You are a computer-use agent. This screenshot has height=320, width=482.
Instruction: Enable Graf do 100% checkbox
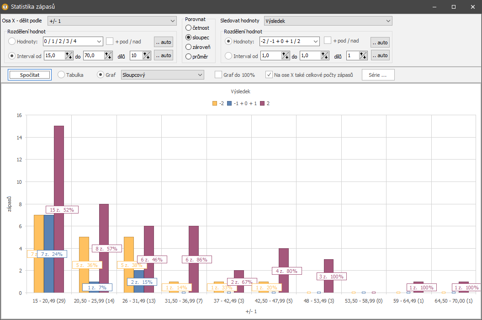pos(218,75)
